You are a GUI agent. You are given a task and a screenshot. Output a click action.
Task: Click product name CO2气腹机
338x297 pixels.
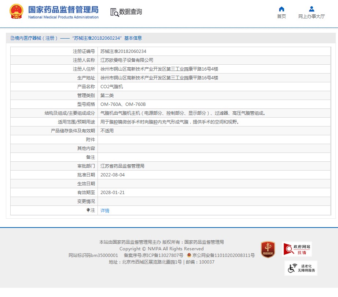[x=112, y=87]
